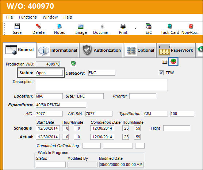Click the A/C field showing 7077
This screenshot has height=170, width=203.
tap(49, 114)
